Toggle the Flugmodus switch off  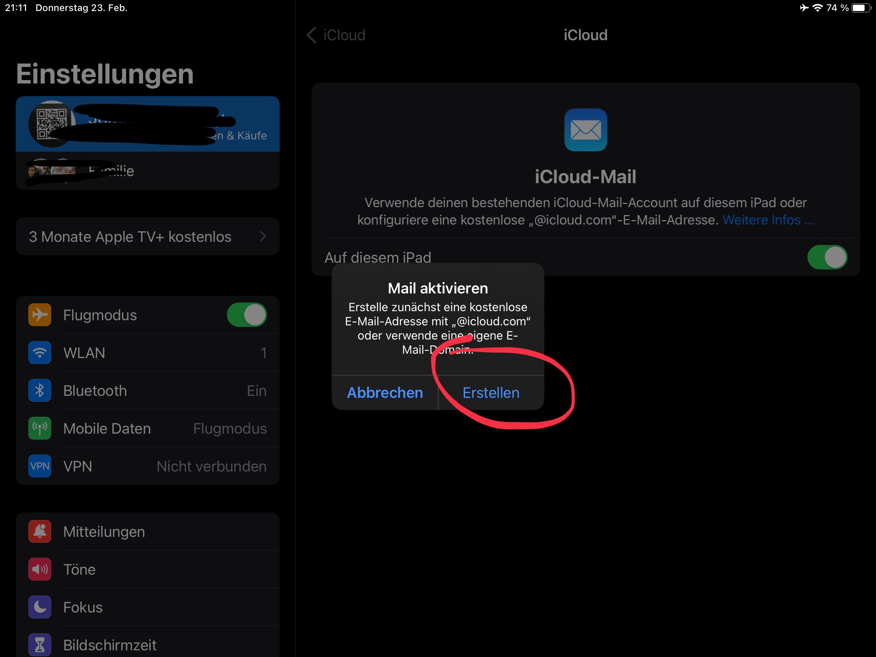247,315
